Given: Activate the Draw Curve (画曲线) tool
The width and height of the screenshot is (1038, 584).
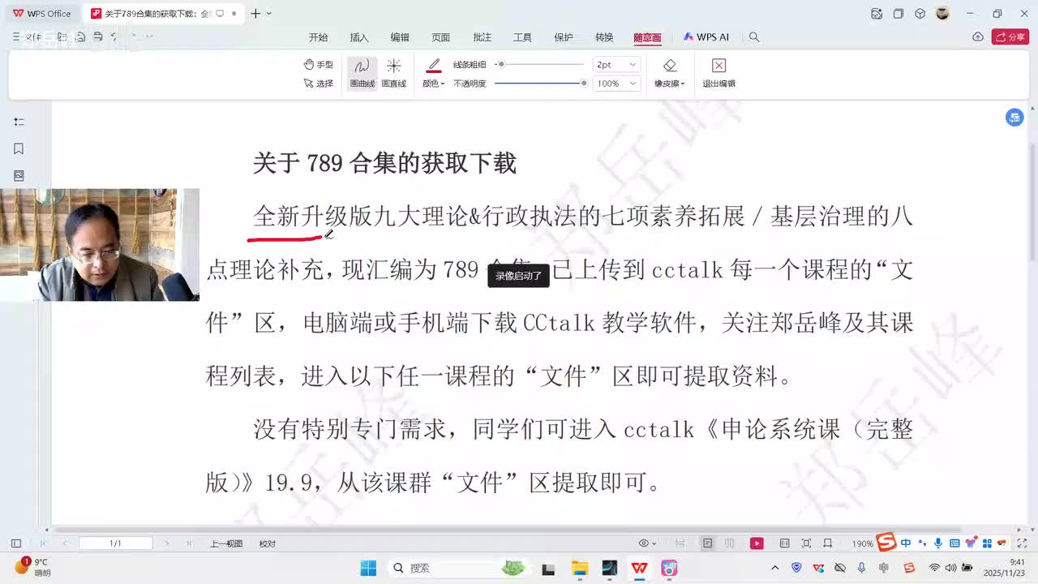Looking at the screenshot, I should coord(362,73).
